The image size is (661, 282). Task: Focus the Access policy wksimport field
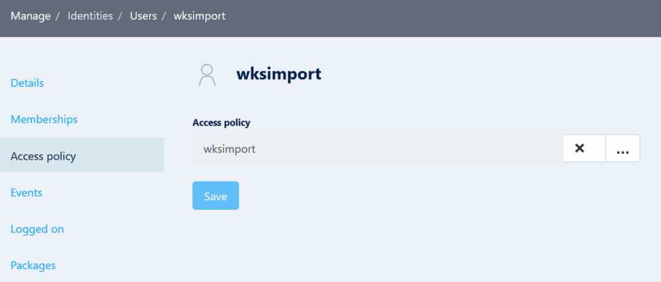tap(378, 149)
